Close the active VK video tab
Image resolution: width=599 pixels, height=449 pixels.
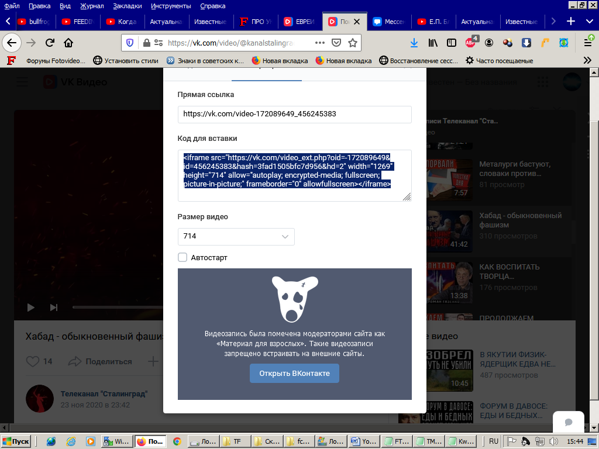tap(357, 22)
